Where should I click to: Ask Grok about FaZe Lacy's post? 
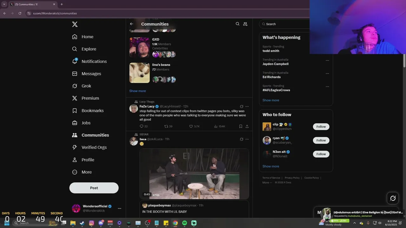point(242,106)
